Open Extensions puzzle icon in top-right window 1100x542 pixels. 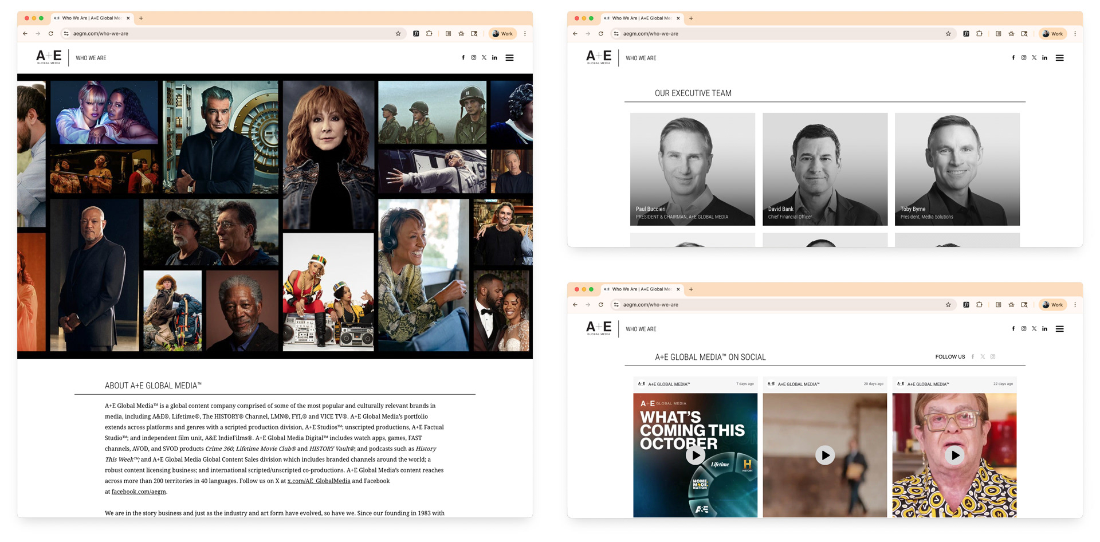pos(979,34)
